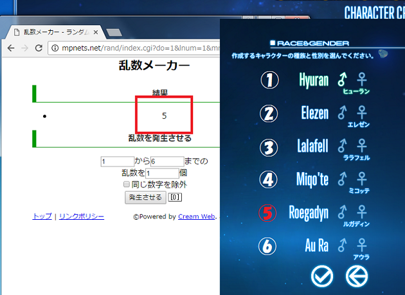The height and width of the screenshot is (295, 405).
Task: View site info icon in address bar
Action: [55, 48]
